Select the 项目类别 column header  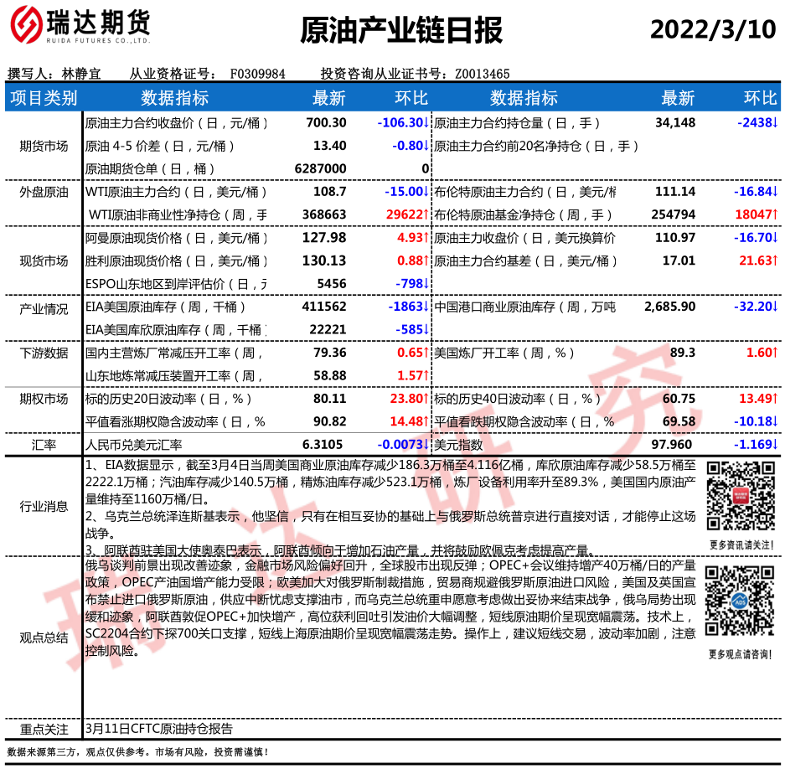click(x=44, y=99)
